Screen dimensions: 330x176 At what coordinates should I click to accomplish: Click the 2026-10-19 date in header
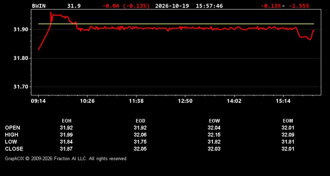(172, 6)
